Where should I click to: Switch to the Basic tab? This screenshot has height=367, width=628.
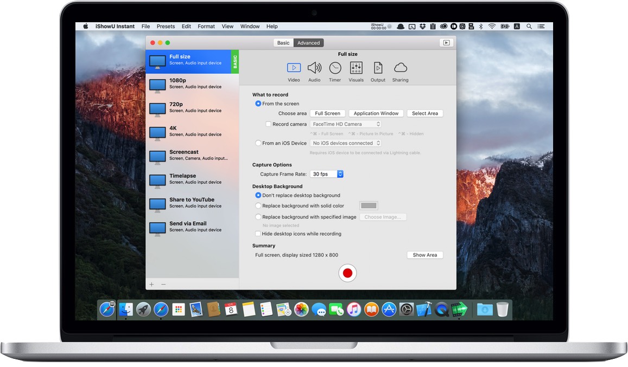click(x=283, y=43)
